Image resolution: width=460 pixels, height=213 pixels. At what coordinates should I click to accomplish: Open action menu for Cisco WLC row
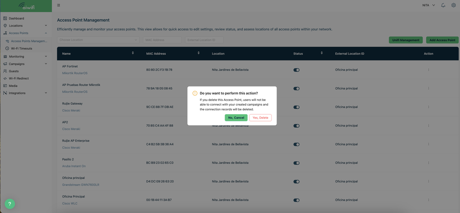428,200
